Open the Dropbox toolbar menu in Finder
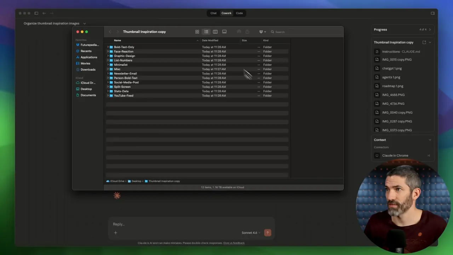 tap(262, 32)
